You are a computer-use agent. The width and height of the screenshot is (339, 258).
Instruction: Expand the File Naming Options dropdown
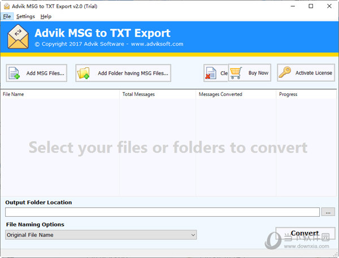point(101,235)
